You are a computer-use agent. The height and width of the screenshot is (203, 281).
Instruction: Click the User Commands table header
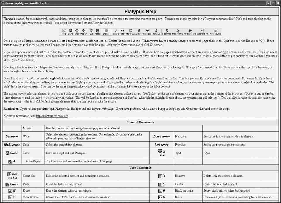click(x=140, y=168)
